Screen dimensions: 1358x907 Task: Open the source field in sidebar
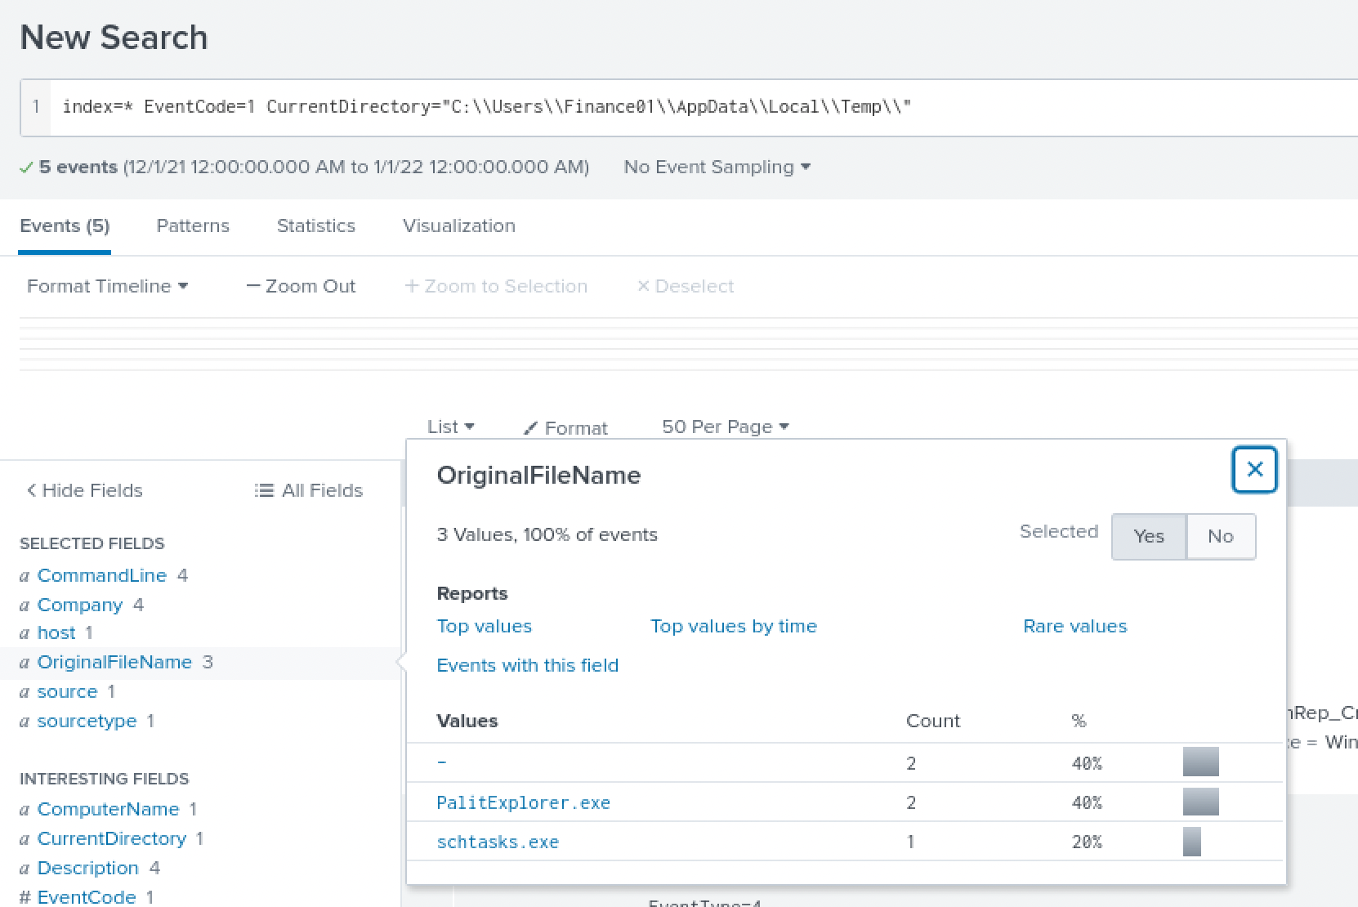coord(67,691)
